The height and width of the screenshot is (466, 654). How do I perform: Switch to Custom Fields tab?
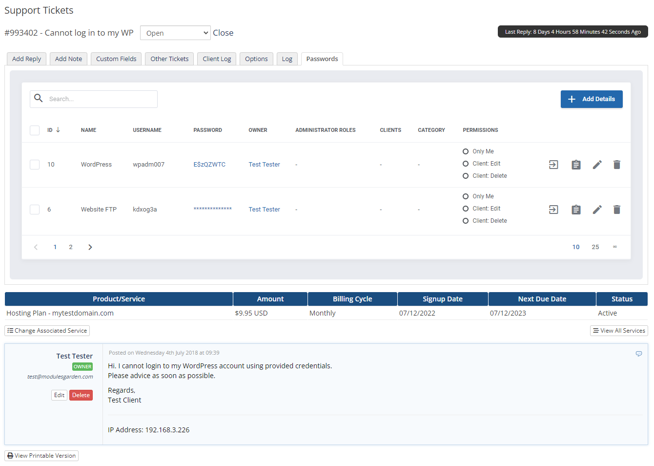coord(116,59)
